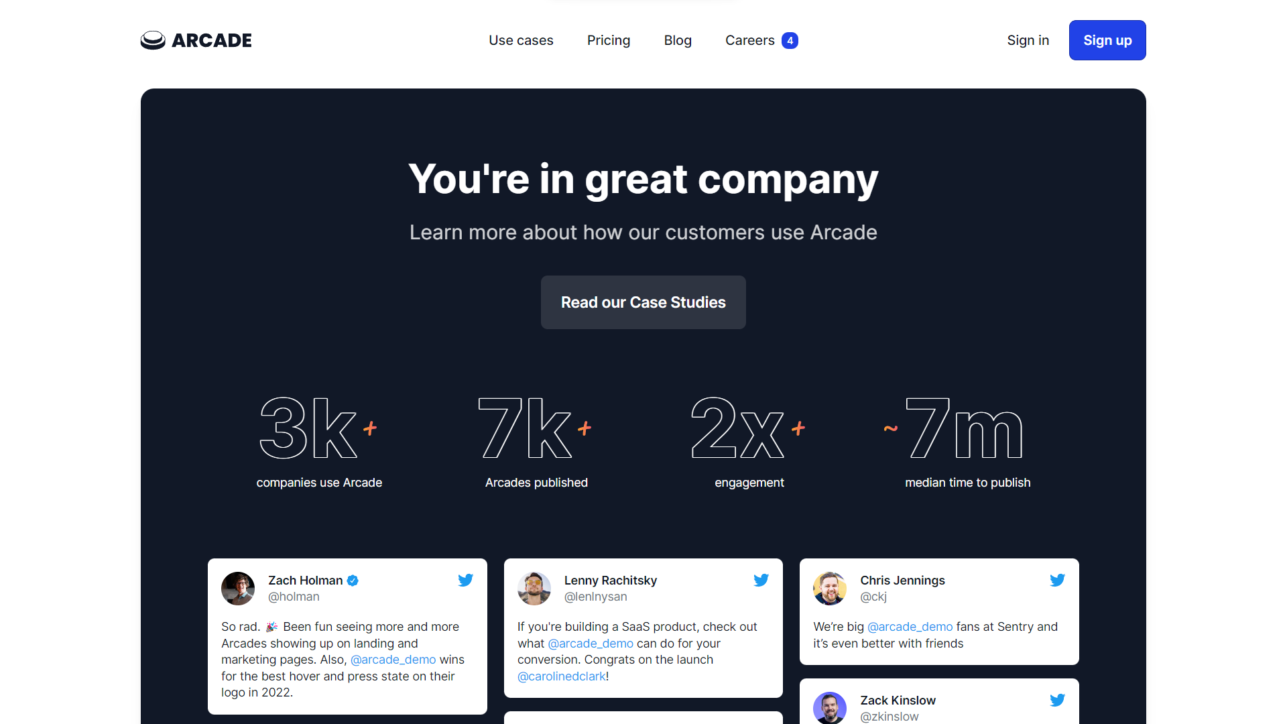Click the blue Sign up button
Viewport: 1287px width, 724px height.
pyautogui.click(x=1107, y=40)
